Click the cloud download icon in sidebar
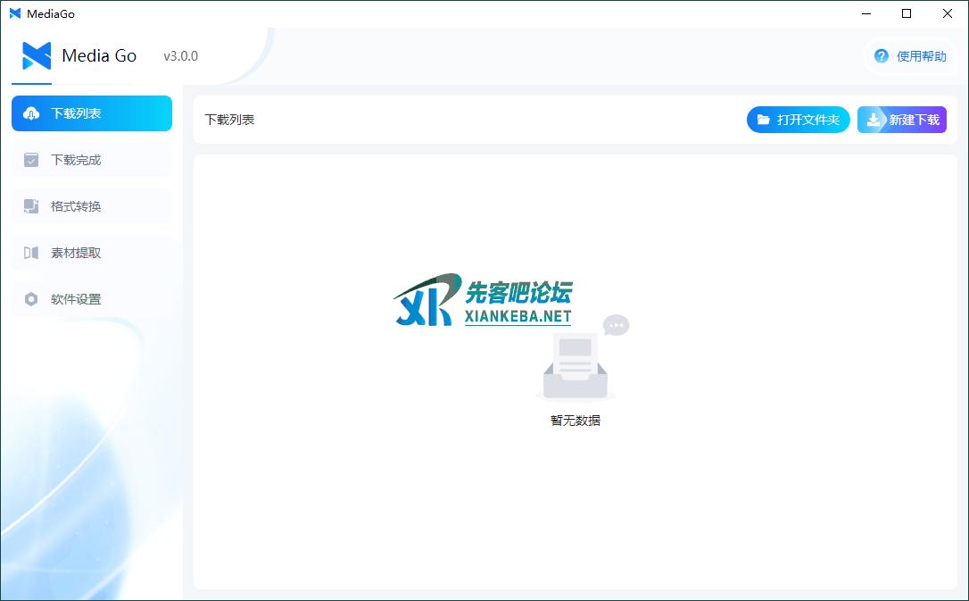The height and width of the screenshot is (601, 969). 31,113
